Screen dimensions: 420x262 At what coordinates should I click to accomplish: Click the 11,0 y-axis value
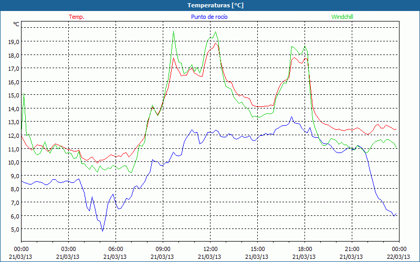click(x=14, y=149)
